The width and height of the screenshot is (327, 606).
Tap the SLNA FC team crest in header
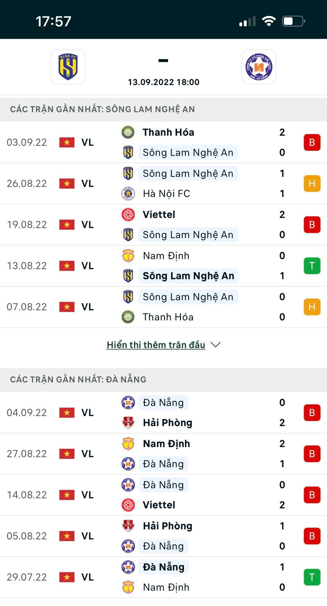[x=68, y=67]
